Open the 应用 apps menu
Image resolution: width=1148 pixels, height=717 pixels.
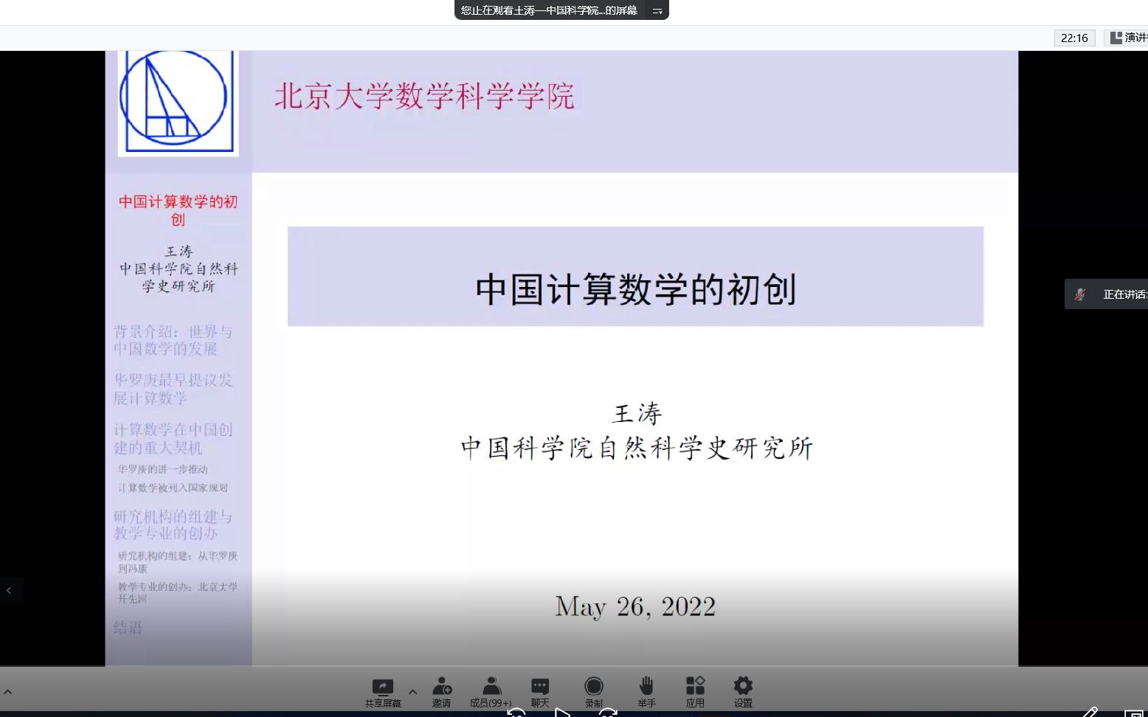coord(695,693)
